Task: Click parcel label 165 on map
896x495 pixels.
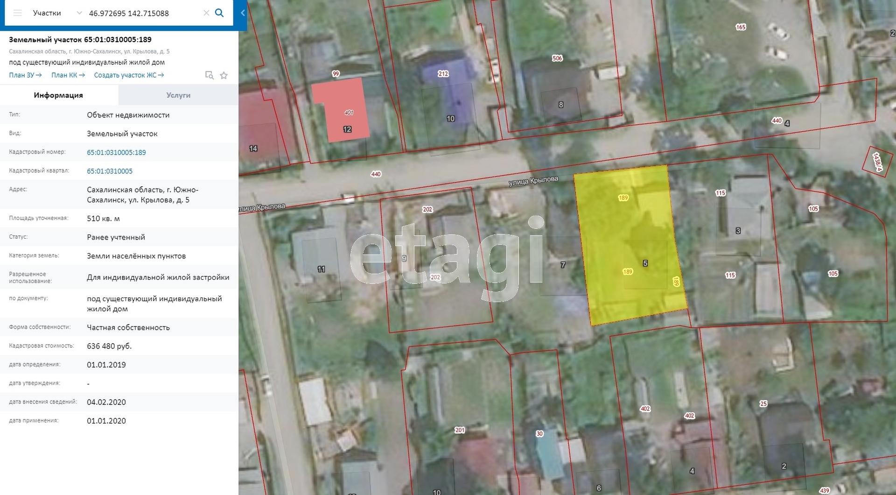Action: coord(741,27)
